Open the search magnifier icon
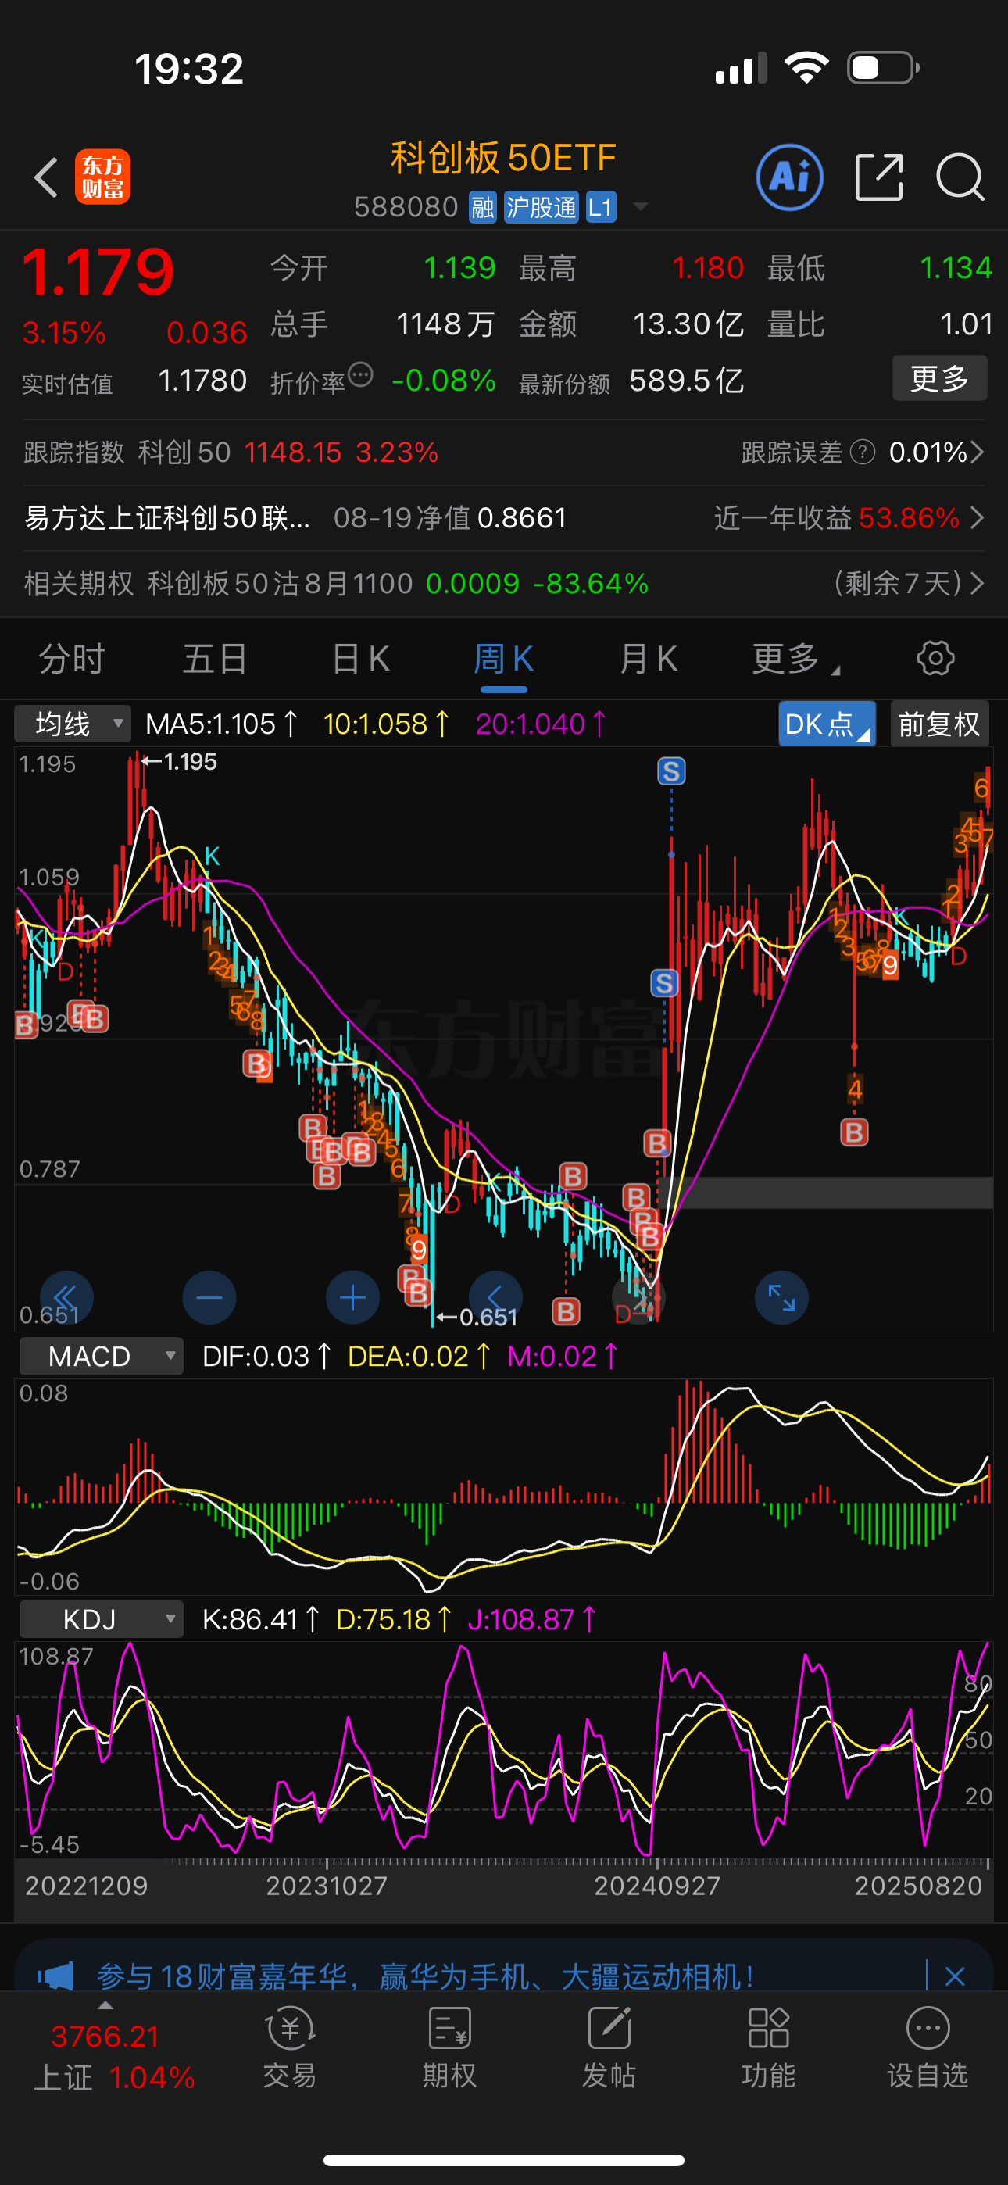1008x2185 pixels. [959, 177]
